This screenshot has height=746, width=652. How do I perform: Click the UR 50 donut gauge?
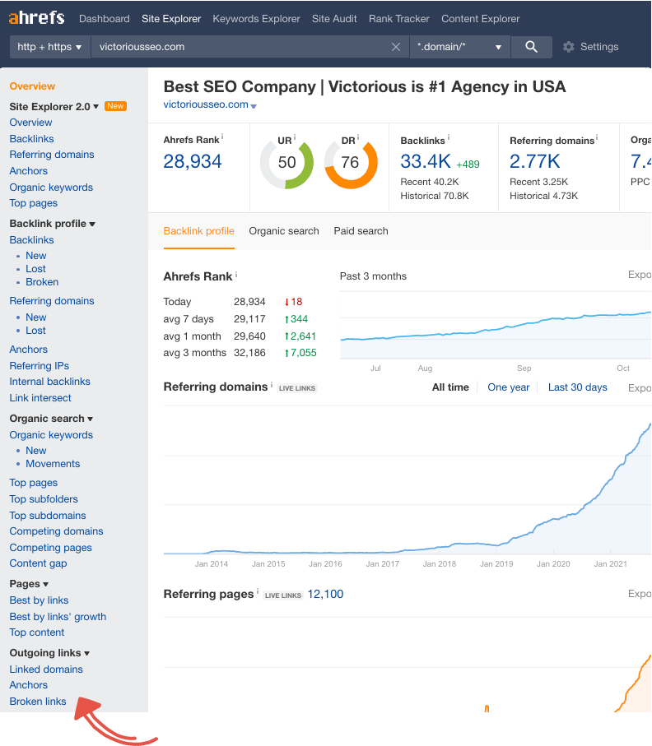(x=286, y=162)
